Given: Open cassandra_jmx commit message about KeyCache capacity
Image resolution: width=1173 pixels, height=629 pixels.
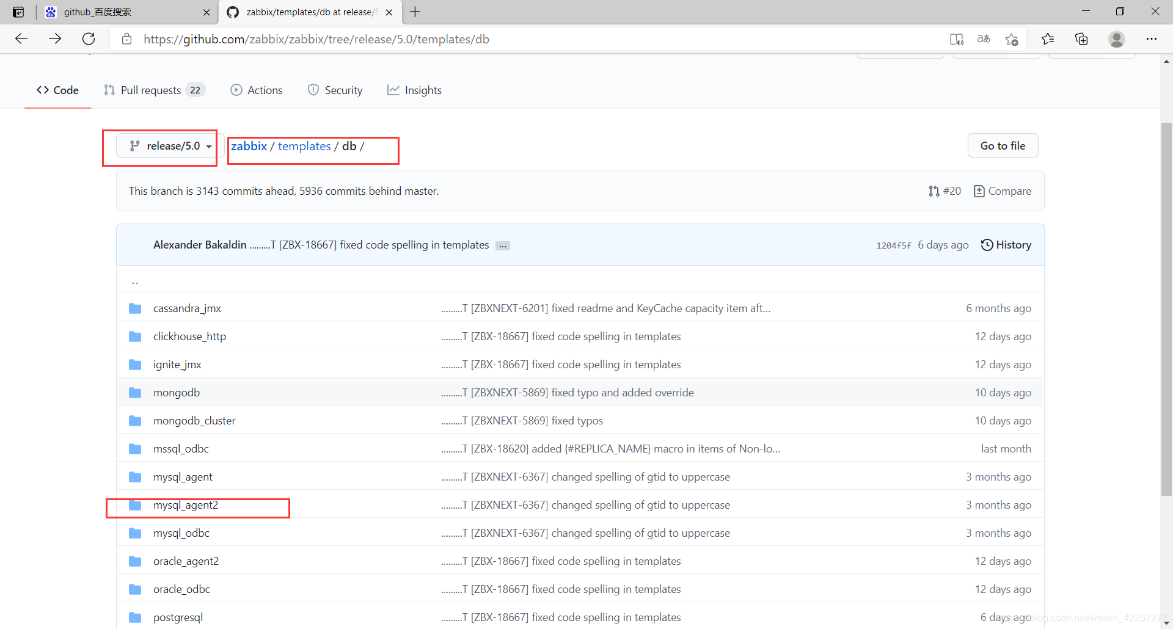Looking at the screenshot, I should 606,308.
